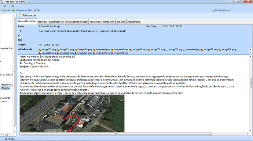Switch to the Hex View tab

(x=43, y=21)
